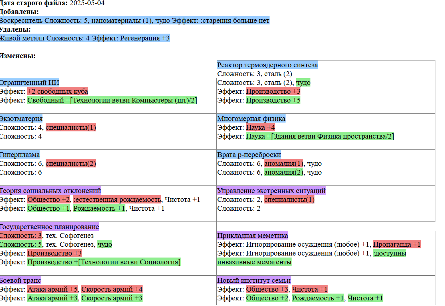
Task: Select the 'Удалены:' heading
Action: (15, 30)
